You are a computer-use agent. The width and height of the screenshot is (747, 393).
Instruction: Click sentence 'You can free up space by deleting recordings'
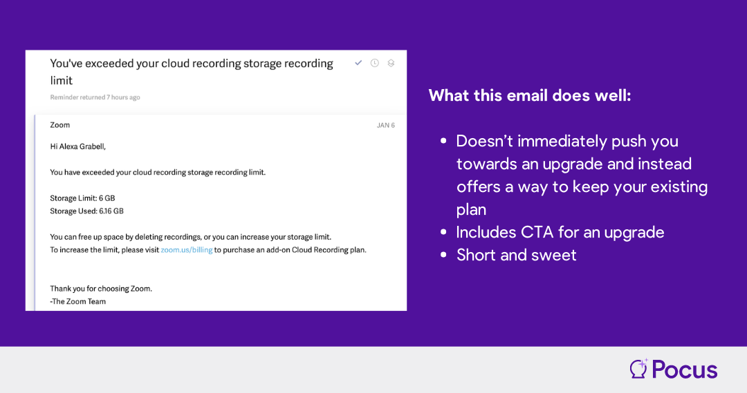[x=125, y=237]
